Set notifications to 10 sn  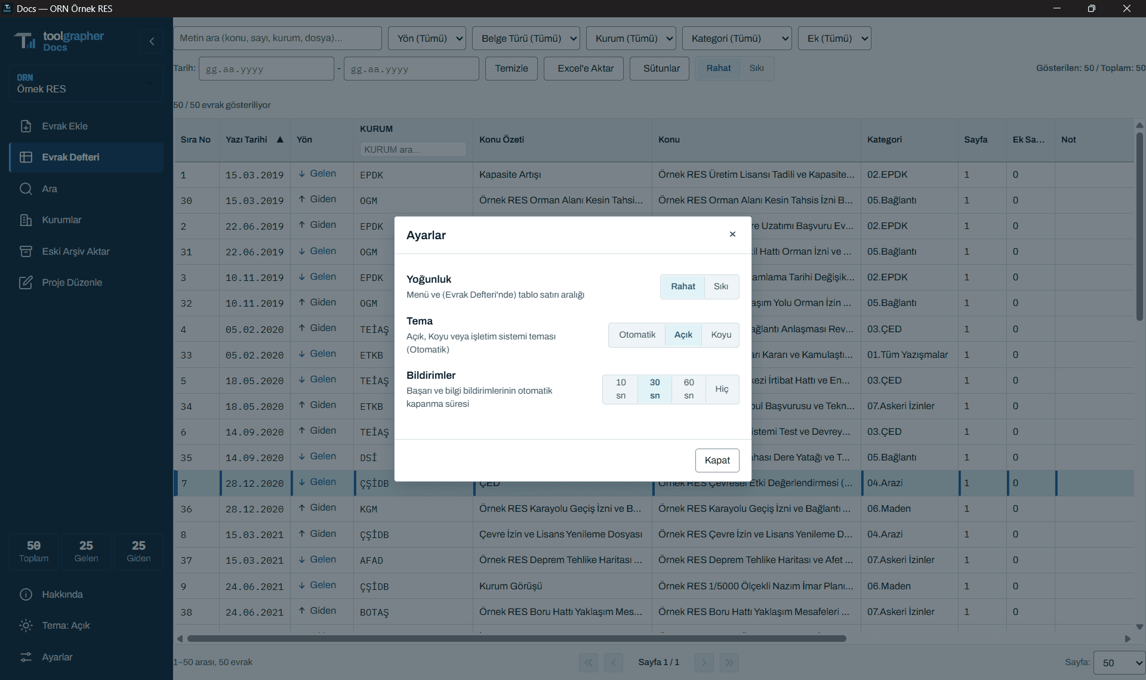[621, 390]
